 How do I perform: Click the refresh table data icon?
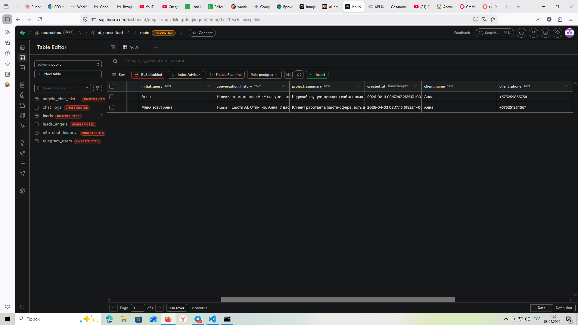tap(299, 75)
